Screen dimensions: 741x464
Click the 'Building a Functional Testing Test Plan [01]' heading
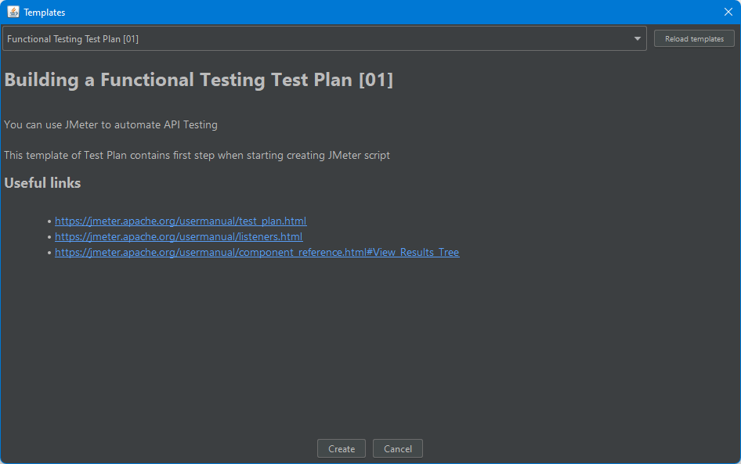[x=198, y=80]
